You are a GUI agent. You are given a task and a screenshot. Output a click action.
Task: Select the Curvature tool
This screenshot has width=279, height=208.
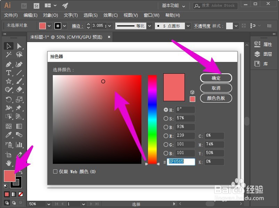tap(19, 64)
